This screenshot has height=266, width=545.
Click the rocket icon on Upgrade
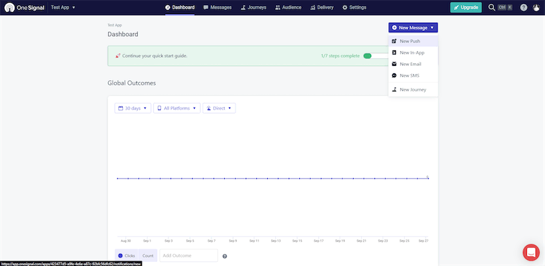click(x=456, y=7)
